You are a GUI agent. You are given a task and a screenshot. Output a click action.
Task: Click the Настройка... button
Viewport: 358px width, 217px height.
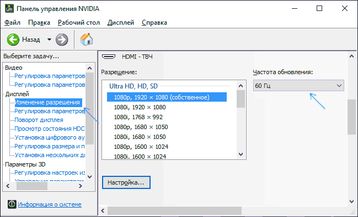[126, 182]
